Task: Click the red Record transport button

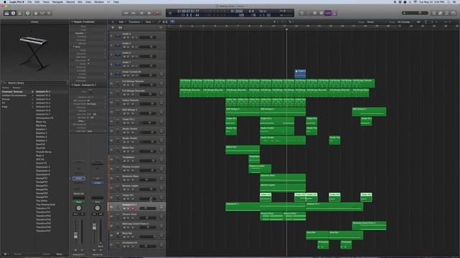Action: (157, 13)
